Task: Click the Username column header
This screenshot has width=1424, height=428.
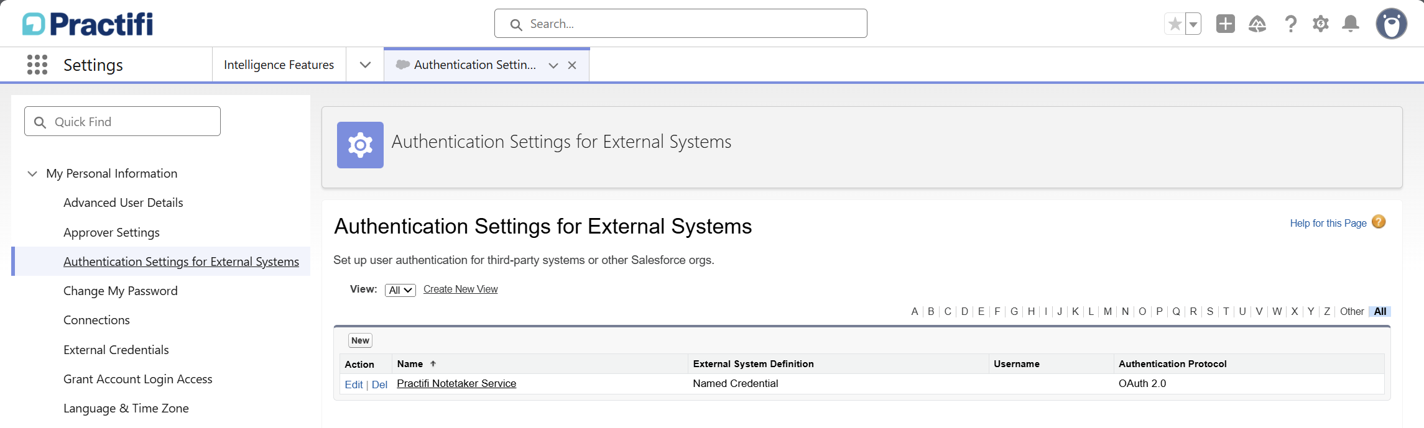Action: coord(1017,364)
